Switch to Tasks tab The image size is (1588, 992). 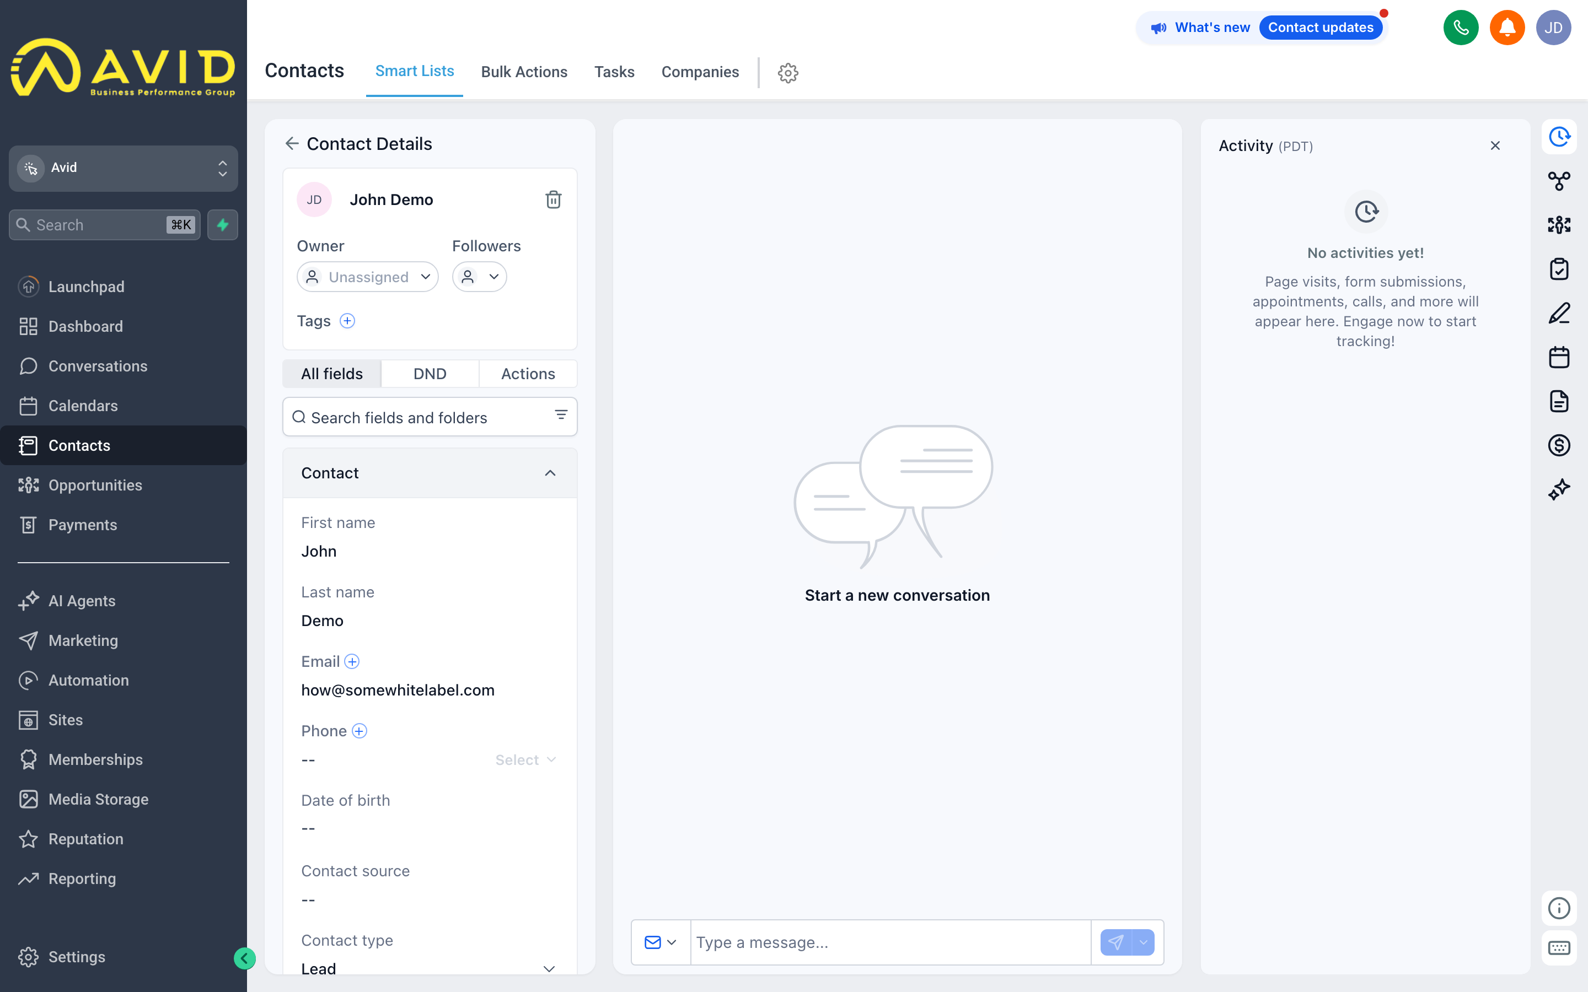tap(614, 72)
